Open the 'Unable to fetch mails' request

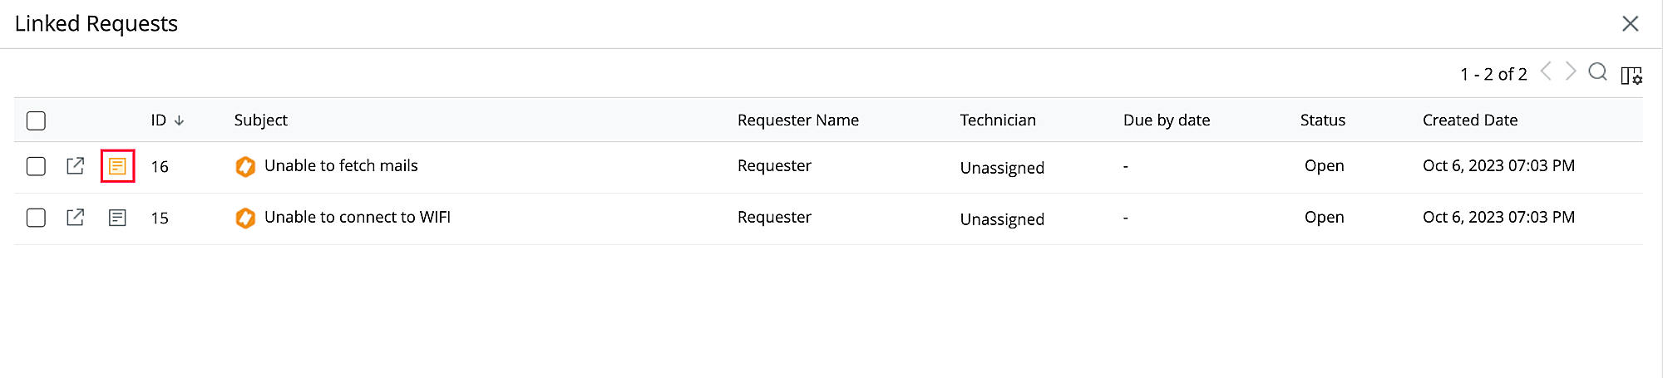[341, 165]
